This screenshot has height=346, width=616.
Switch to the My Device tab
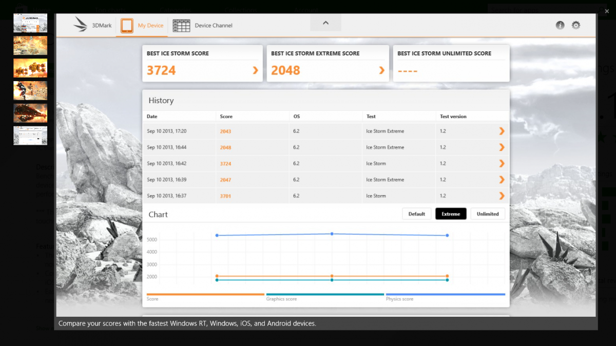click(x=142, y=25)
